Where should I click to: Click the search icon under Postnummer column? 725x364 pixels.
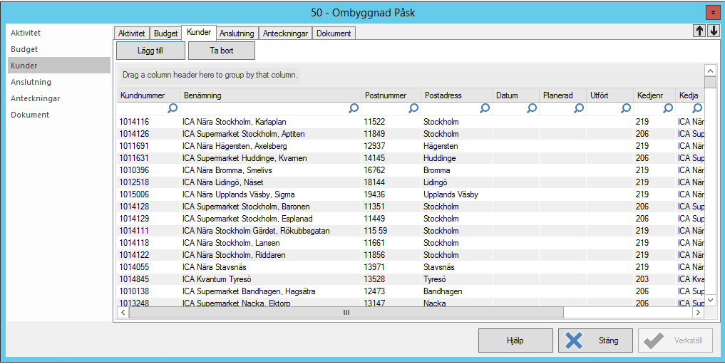coord(413,108)
